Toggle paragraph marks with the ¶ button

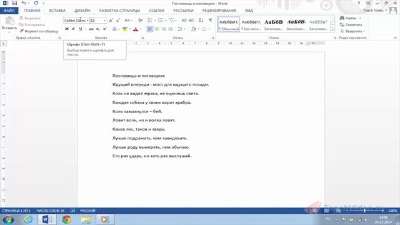(211, 20)
